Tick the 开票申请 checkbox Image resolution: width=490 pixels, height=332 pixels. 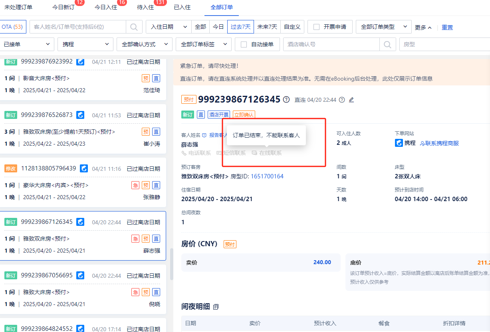pos(317,27)
